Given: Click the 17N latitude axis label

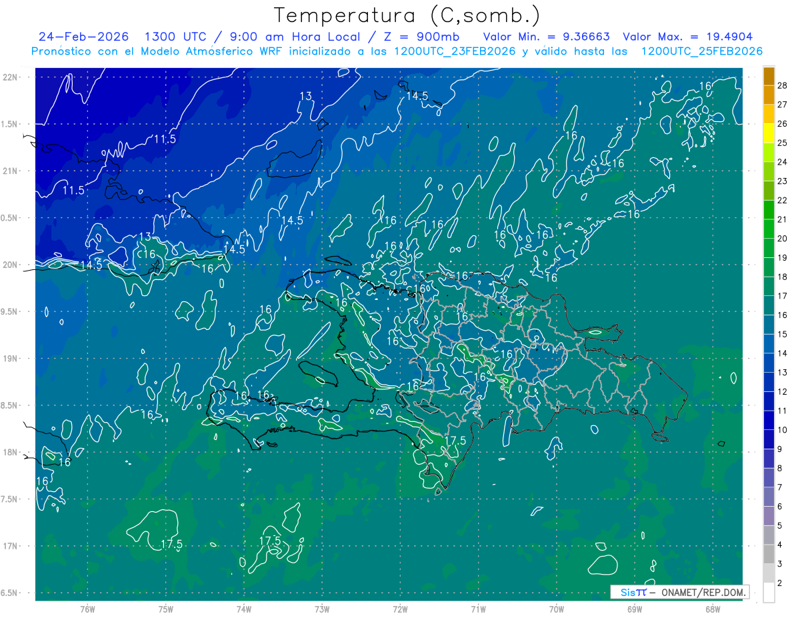Looking at the screenshot, I should point(11,546).
